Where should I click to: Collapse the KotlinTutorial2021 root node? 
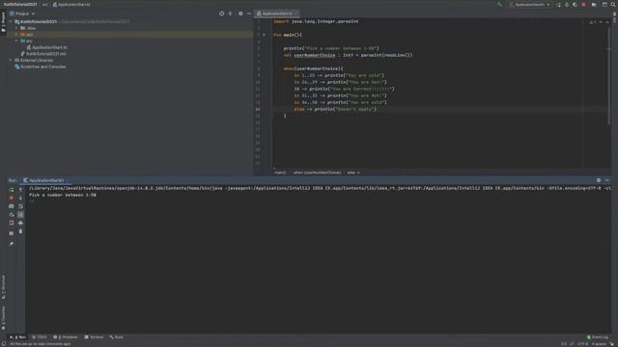tap(11, 21)
